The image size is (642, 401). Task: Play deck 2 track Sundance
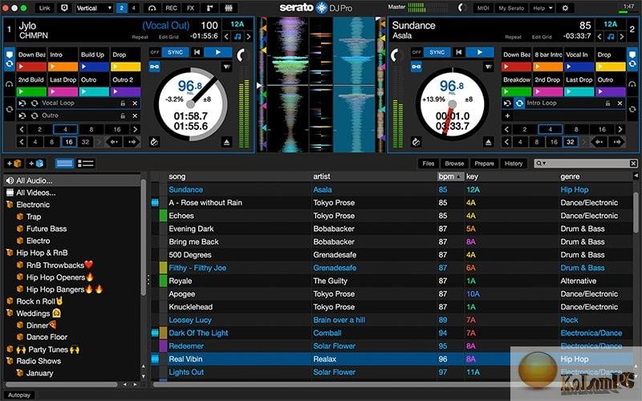coord(479,52)
